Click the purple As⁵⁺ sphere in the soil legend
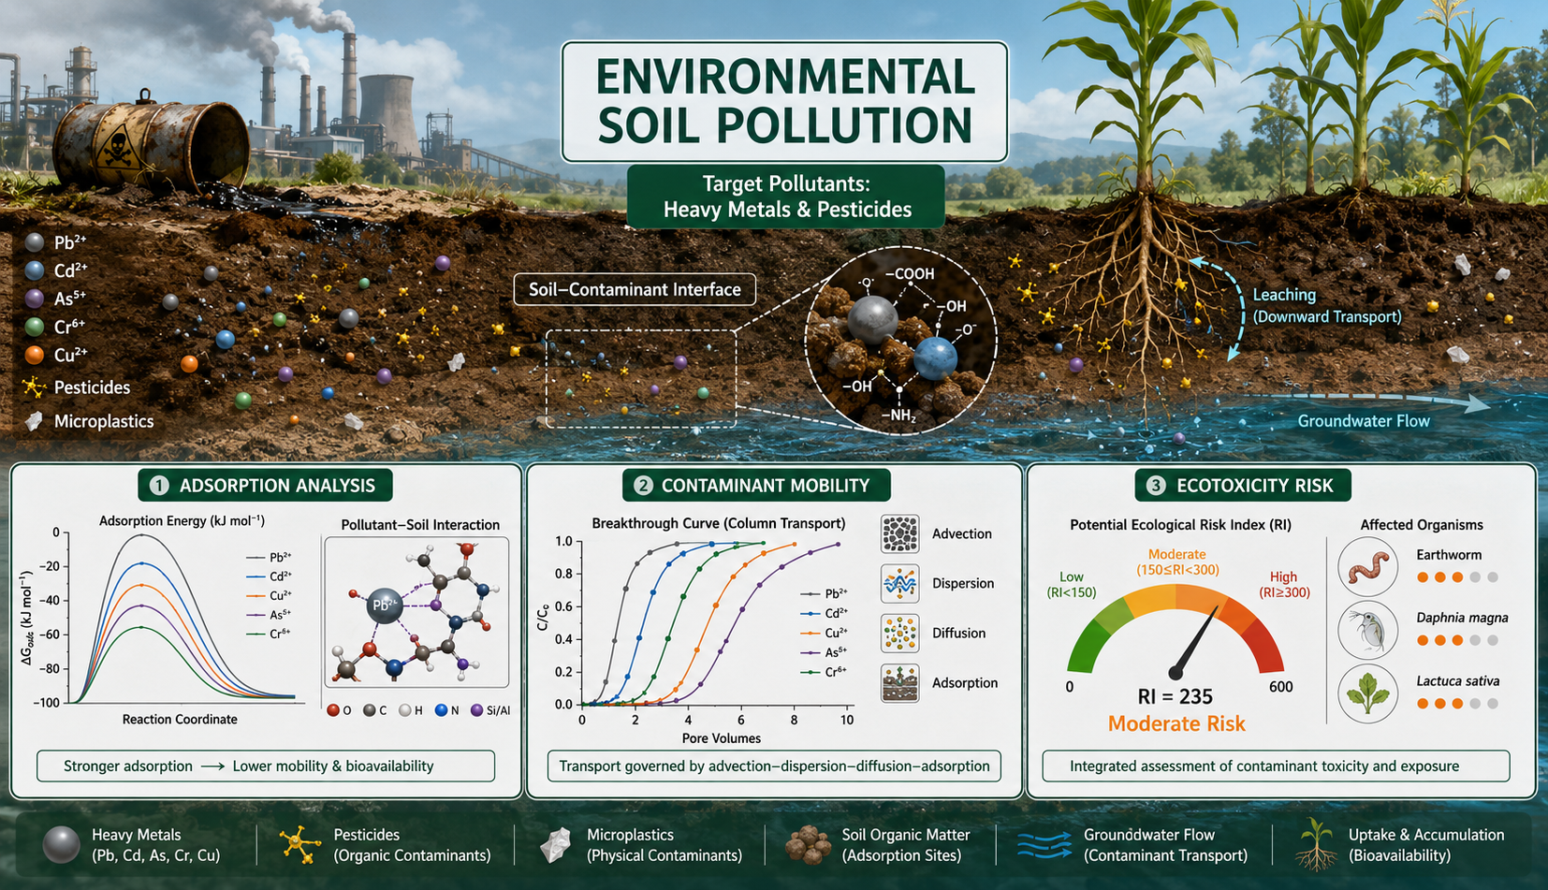Image resolution: width=1548 pixels, height=890 pixels. coord(35,299)
